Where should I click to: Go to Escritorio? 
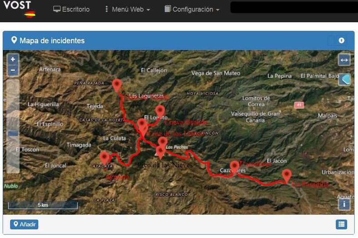point(71,10)
